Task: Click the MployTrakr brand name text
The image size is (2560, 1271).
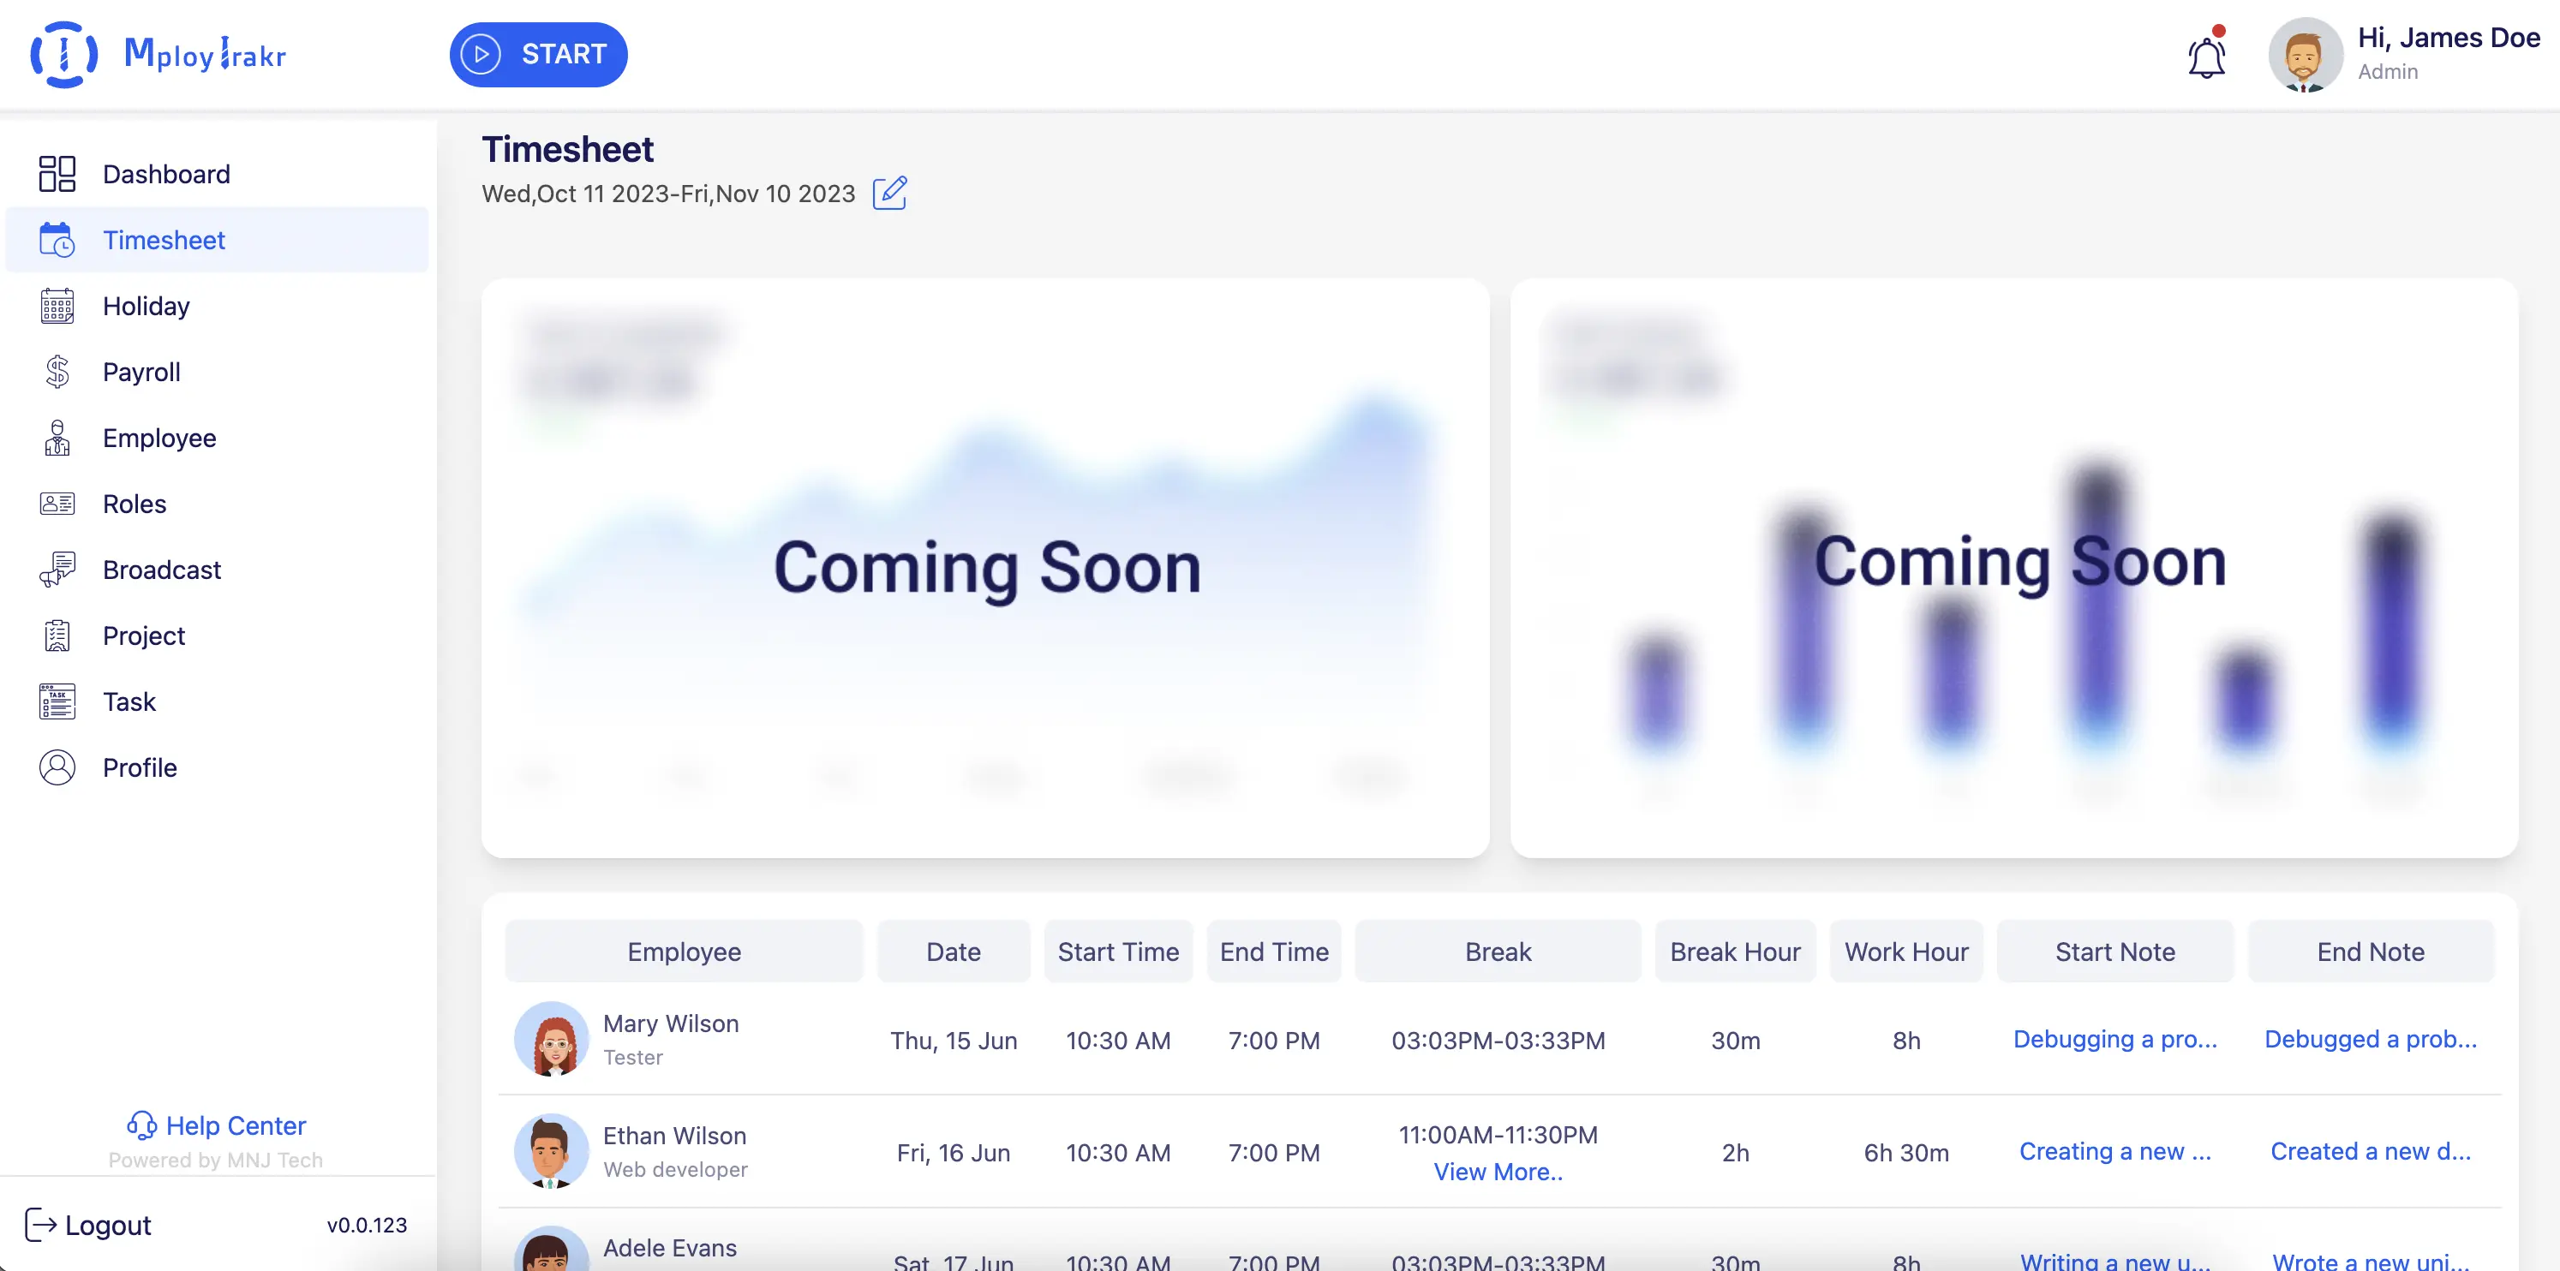Action: 205,54
